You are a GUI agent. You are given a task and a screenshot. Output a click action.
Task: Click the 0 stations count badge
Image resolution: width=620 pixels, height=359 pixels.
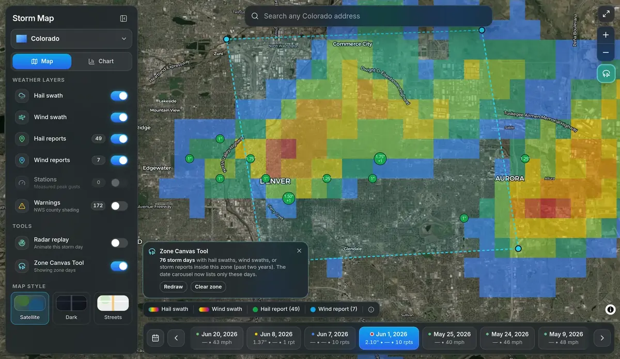[98, 183]
